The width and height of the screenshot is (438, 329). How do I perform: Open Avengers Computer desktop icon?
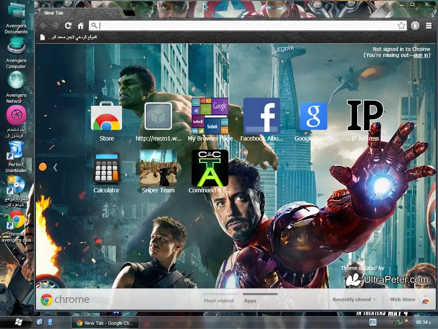pyautogui.click(x=16, y=53)
